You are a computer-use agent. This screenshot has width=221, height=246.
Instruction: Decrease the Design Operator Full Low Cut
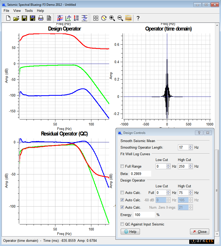click(168, 194)
